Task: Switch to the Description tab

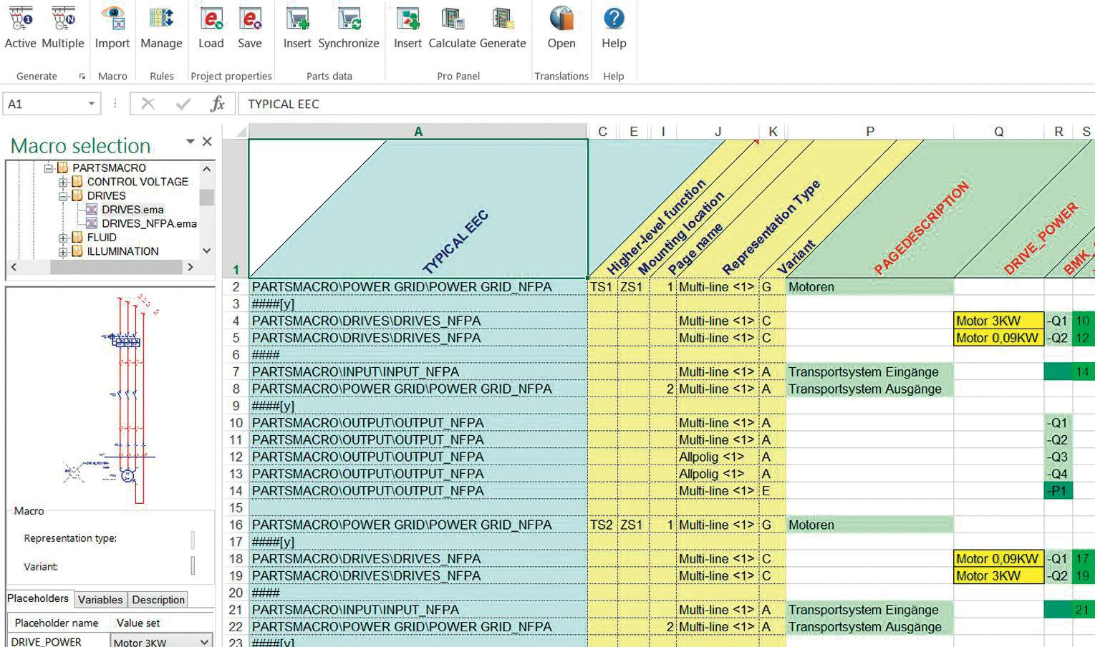Action: [158, 600]
